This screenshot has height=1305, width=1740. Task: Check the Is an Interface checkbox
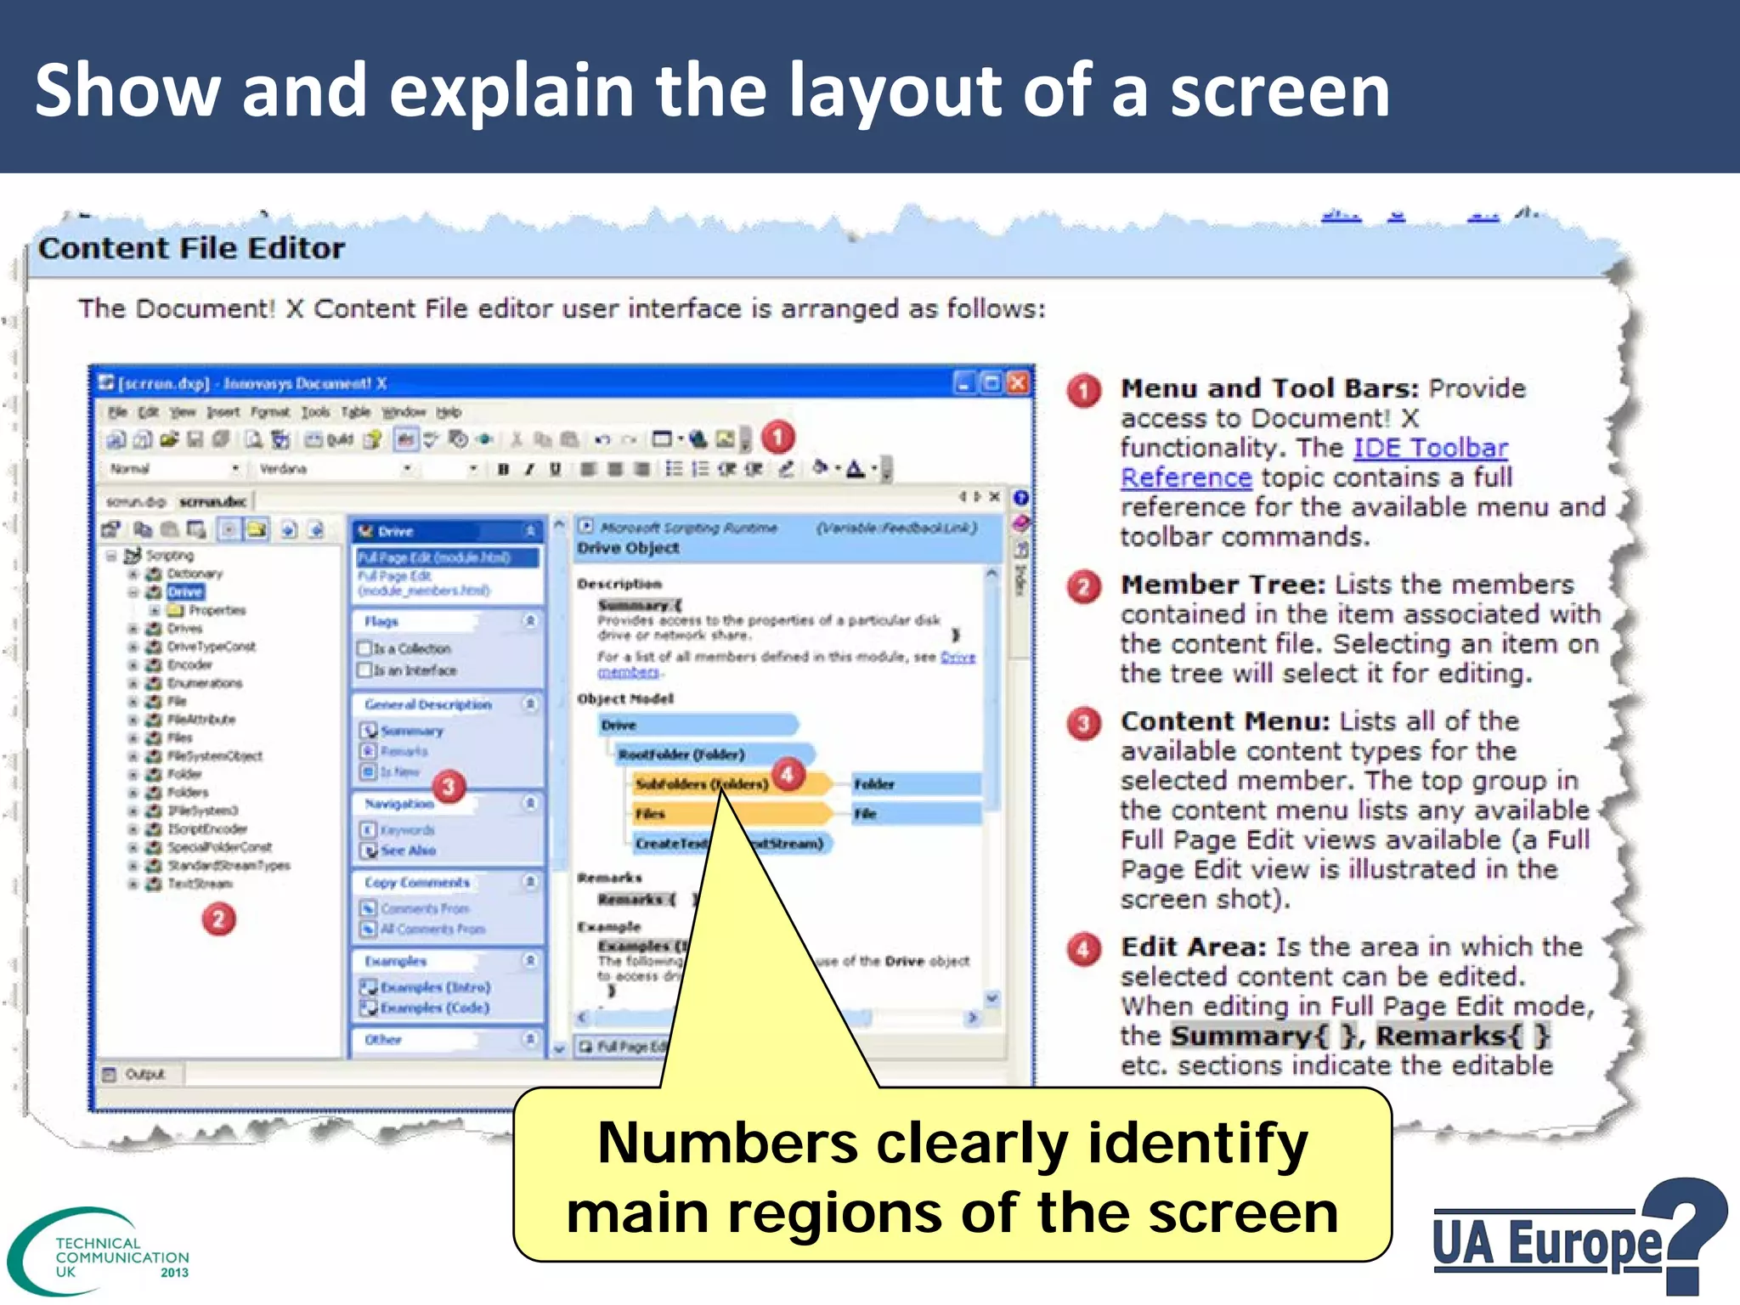tap(365, 670)
